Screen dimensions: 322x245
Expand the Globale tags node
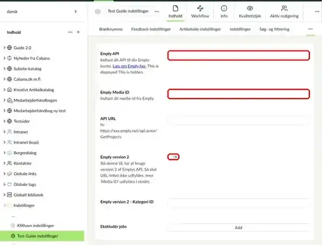coord(5,184)
